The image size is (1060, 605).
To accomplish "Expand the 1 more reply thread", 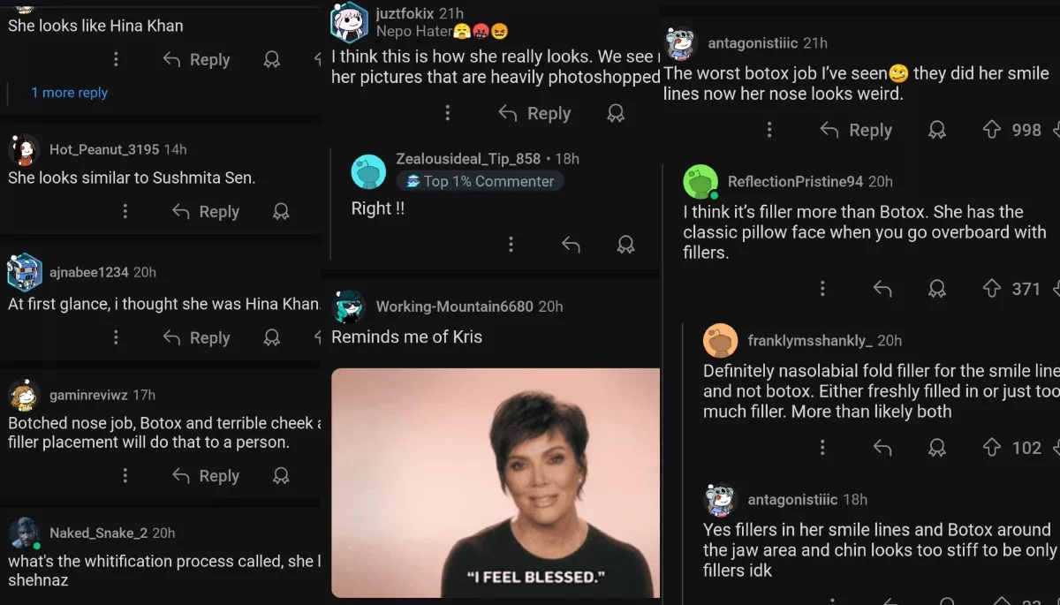I will [x=69, y=93].
